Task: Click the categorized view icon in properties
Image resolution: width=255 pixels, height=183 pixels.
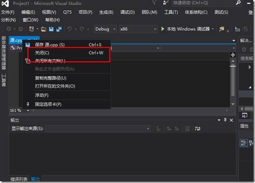Action: [244, 143]
